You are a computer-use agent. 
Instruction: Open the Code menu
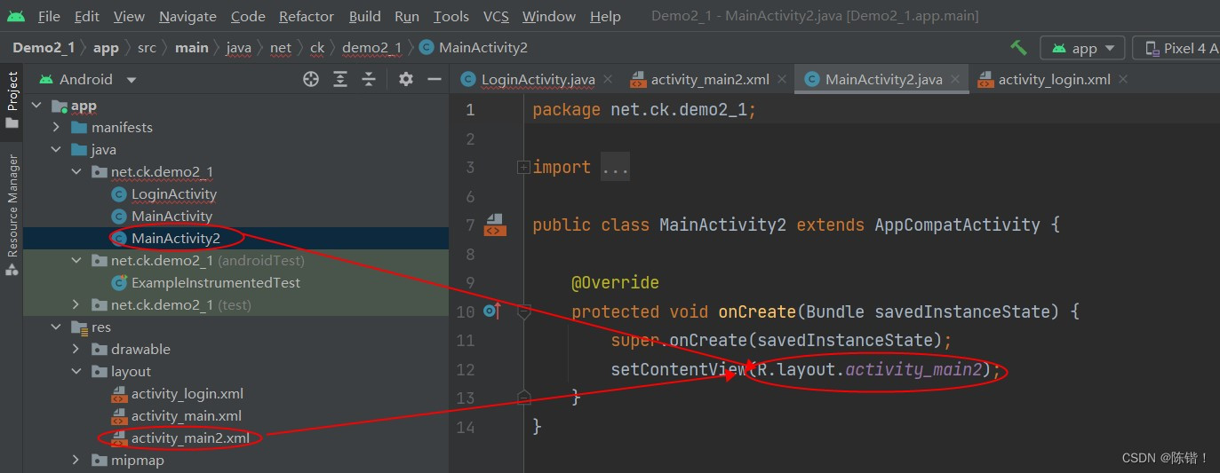pyautogui.click(x=248, y=16)
